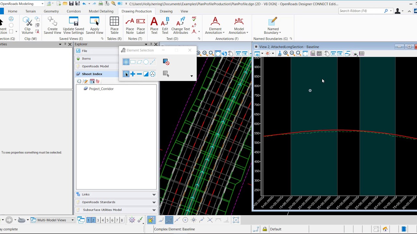Click Create Saved View
Image resolution: width=417 pixels, height=234 pixels.
pyautogui.click(x=52, y=25)
